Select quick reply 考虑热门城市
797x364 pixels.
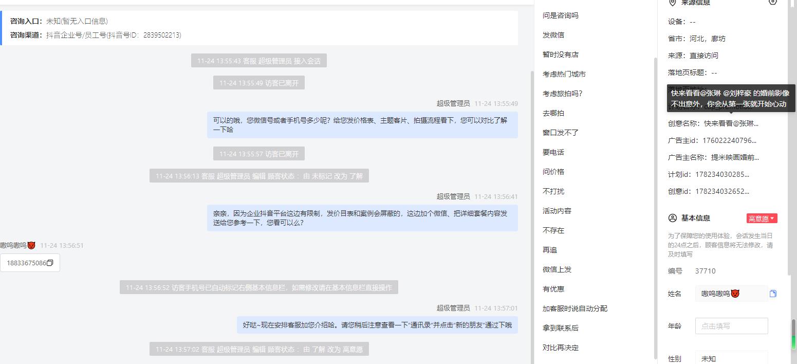[564, 74]
